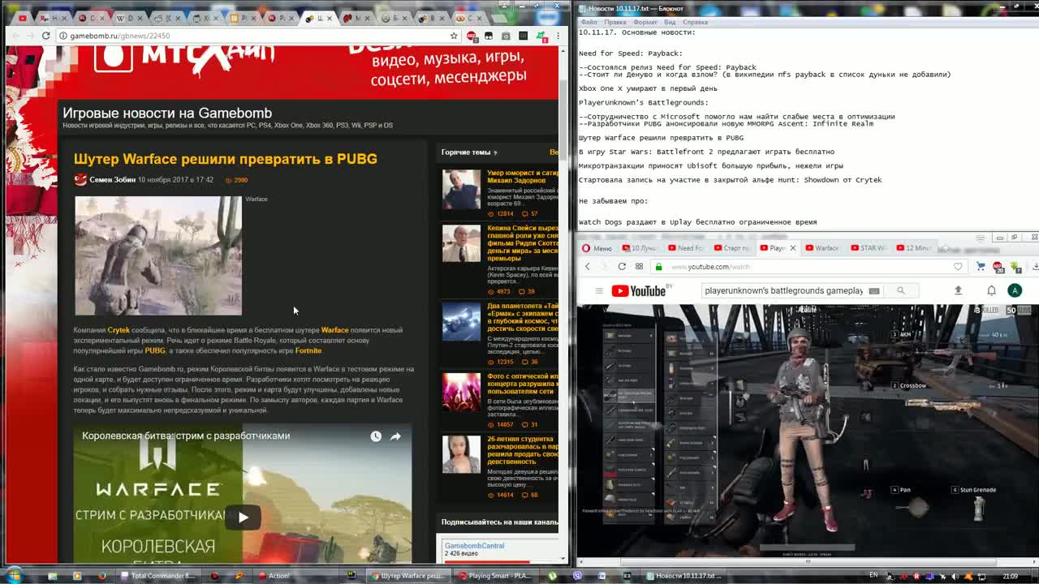Open author Семен Зобин's profile link

coord(112,180)
